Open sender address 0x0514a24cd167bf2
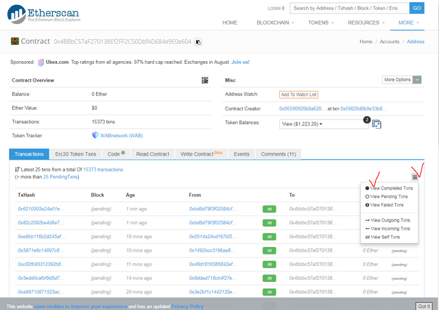The height and width of the screenshot is (310, 439). [213, 237]
